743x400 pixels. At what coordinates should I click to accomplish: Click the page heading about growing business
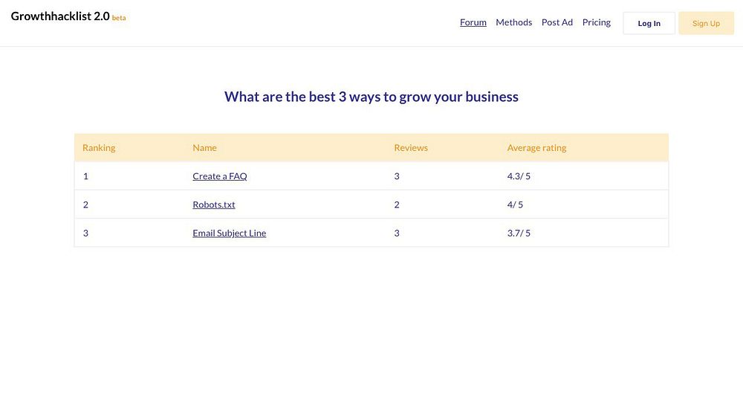[x=371, y=96]
